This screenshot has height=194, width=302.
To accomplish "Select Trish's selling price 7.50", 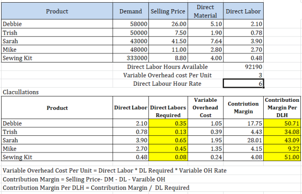I will tap(168, 32).
